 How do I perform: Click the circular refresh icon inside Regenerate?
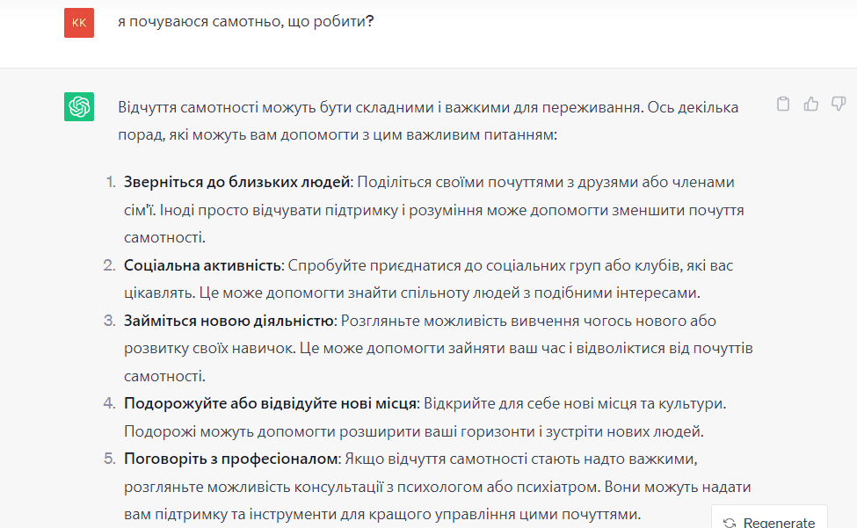click(x=729, y=521)
